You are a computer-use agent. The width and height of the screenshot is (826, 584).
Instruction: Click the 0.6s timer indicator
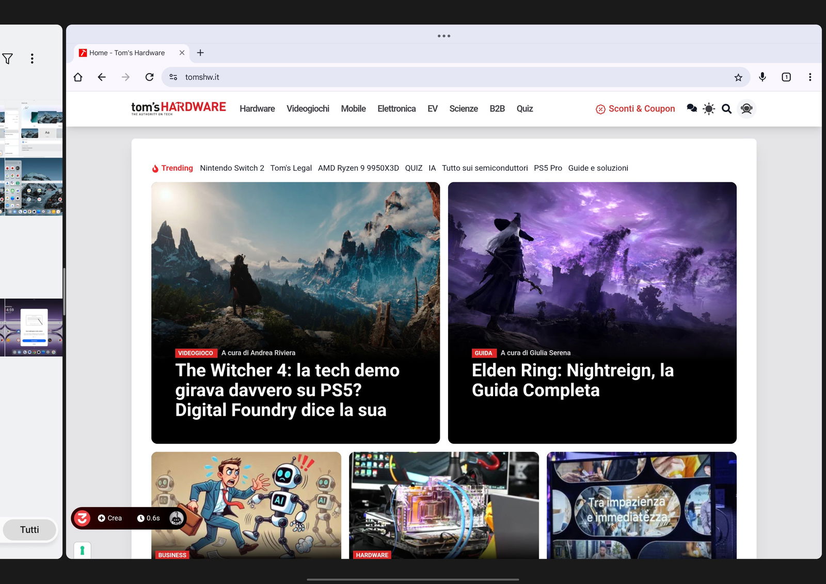pos(149,518)
